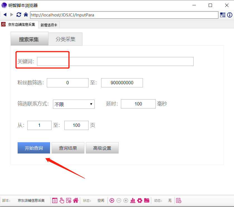Click the JD favicon on the first tab

coord(3,24)
